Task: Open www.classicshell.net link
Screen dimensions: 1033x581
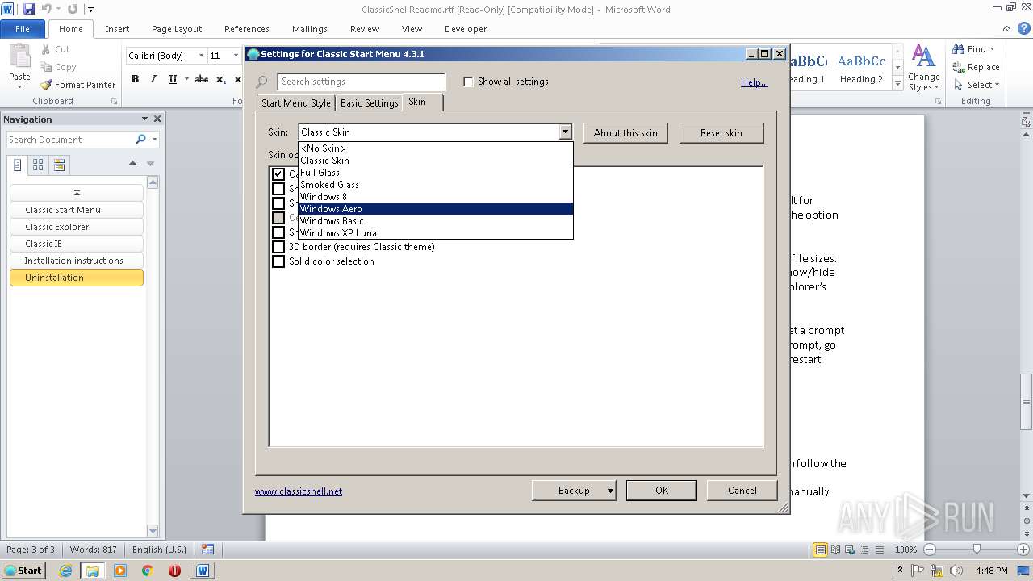Action: tap(299, 491)
